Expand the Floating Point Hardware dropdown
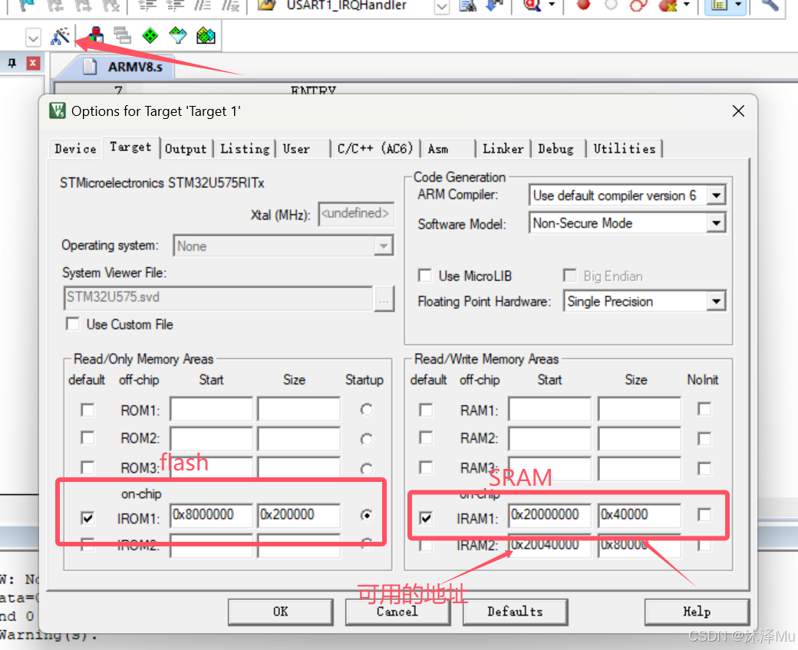798x650 pixels. [x=716, y=302]
